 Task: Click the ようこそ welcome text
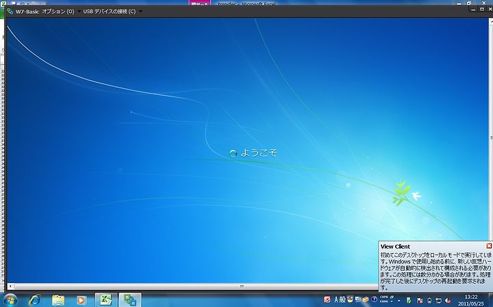pos(259,153)
